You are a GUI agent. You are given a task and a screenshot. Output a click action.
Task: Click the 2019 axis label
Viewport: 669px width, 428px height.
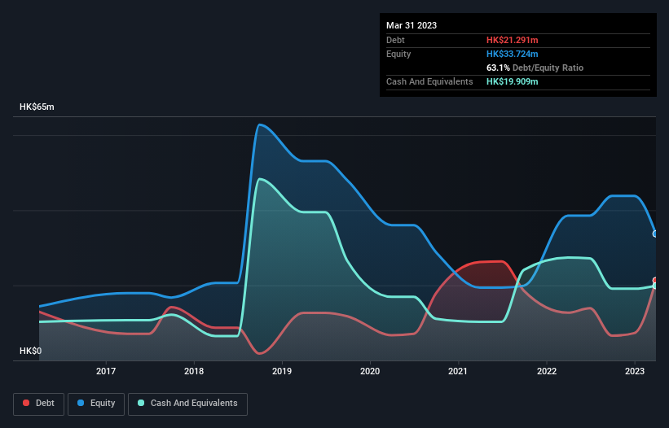(282, 371)
